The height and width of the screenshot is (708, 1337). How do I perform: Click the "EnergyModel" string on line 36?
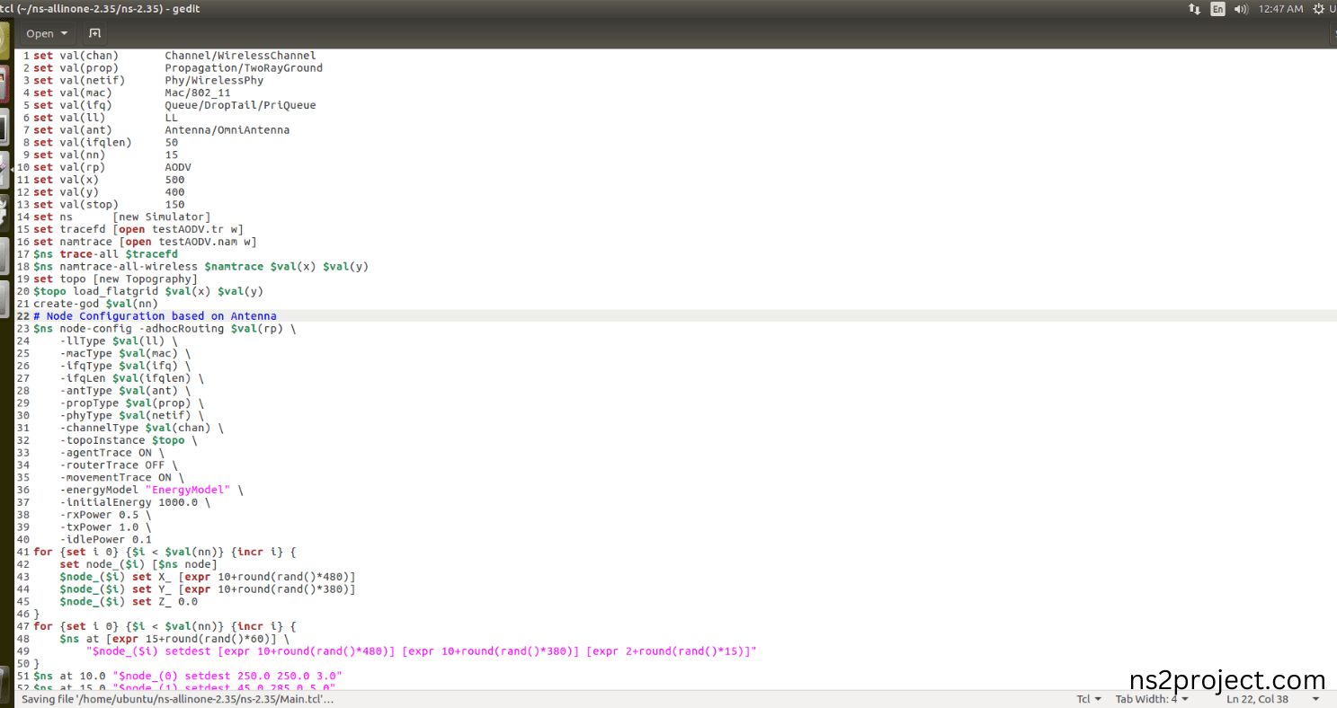188,490
